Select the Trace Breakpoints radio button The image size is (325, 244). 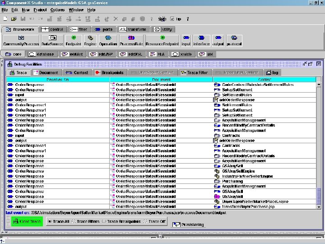tap(104, 221)
